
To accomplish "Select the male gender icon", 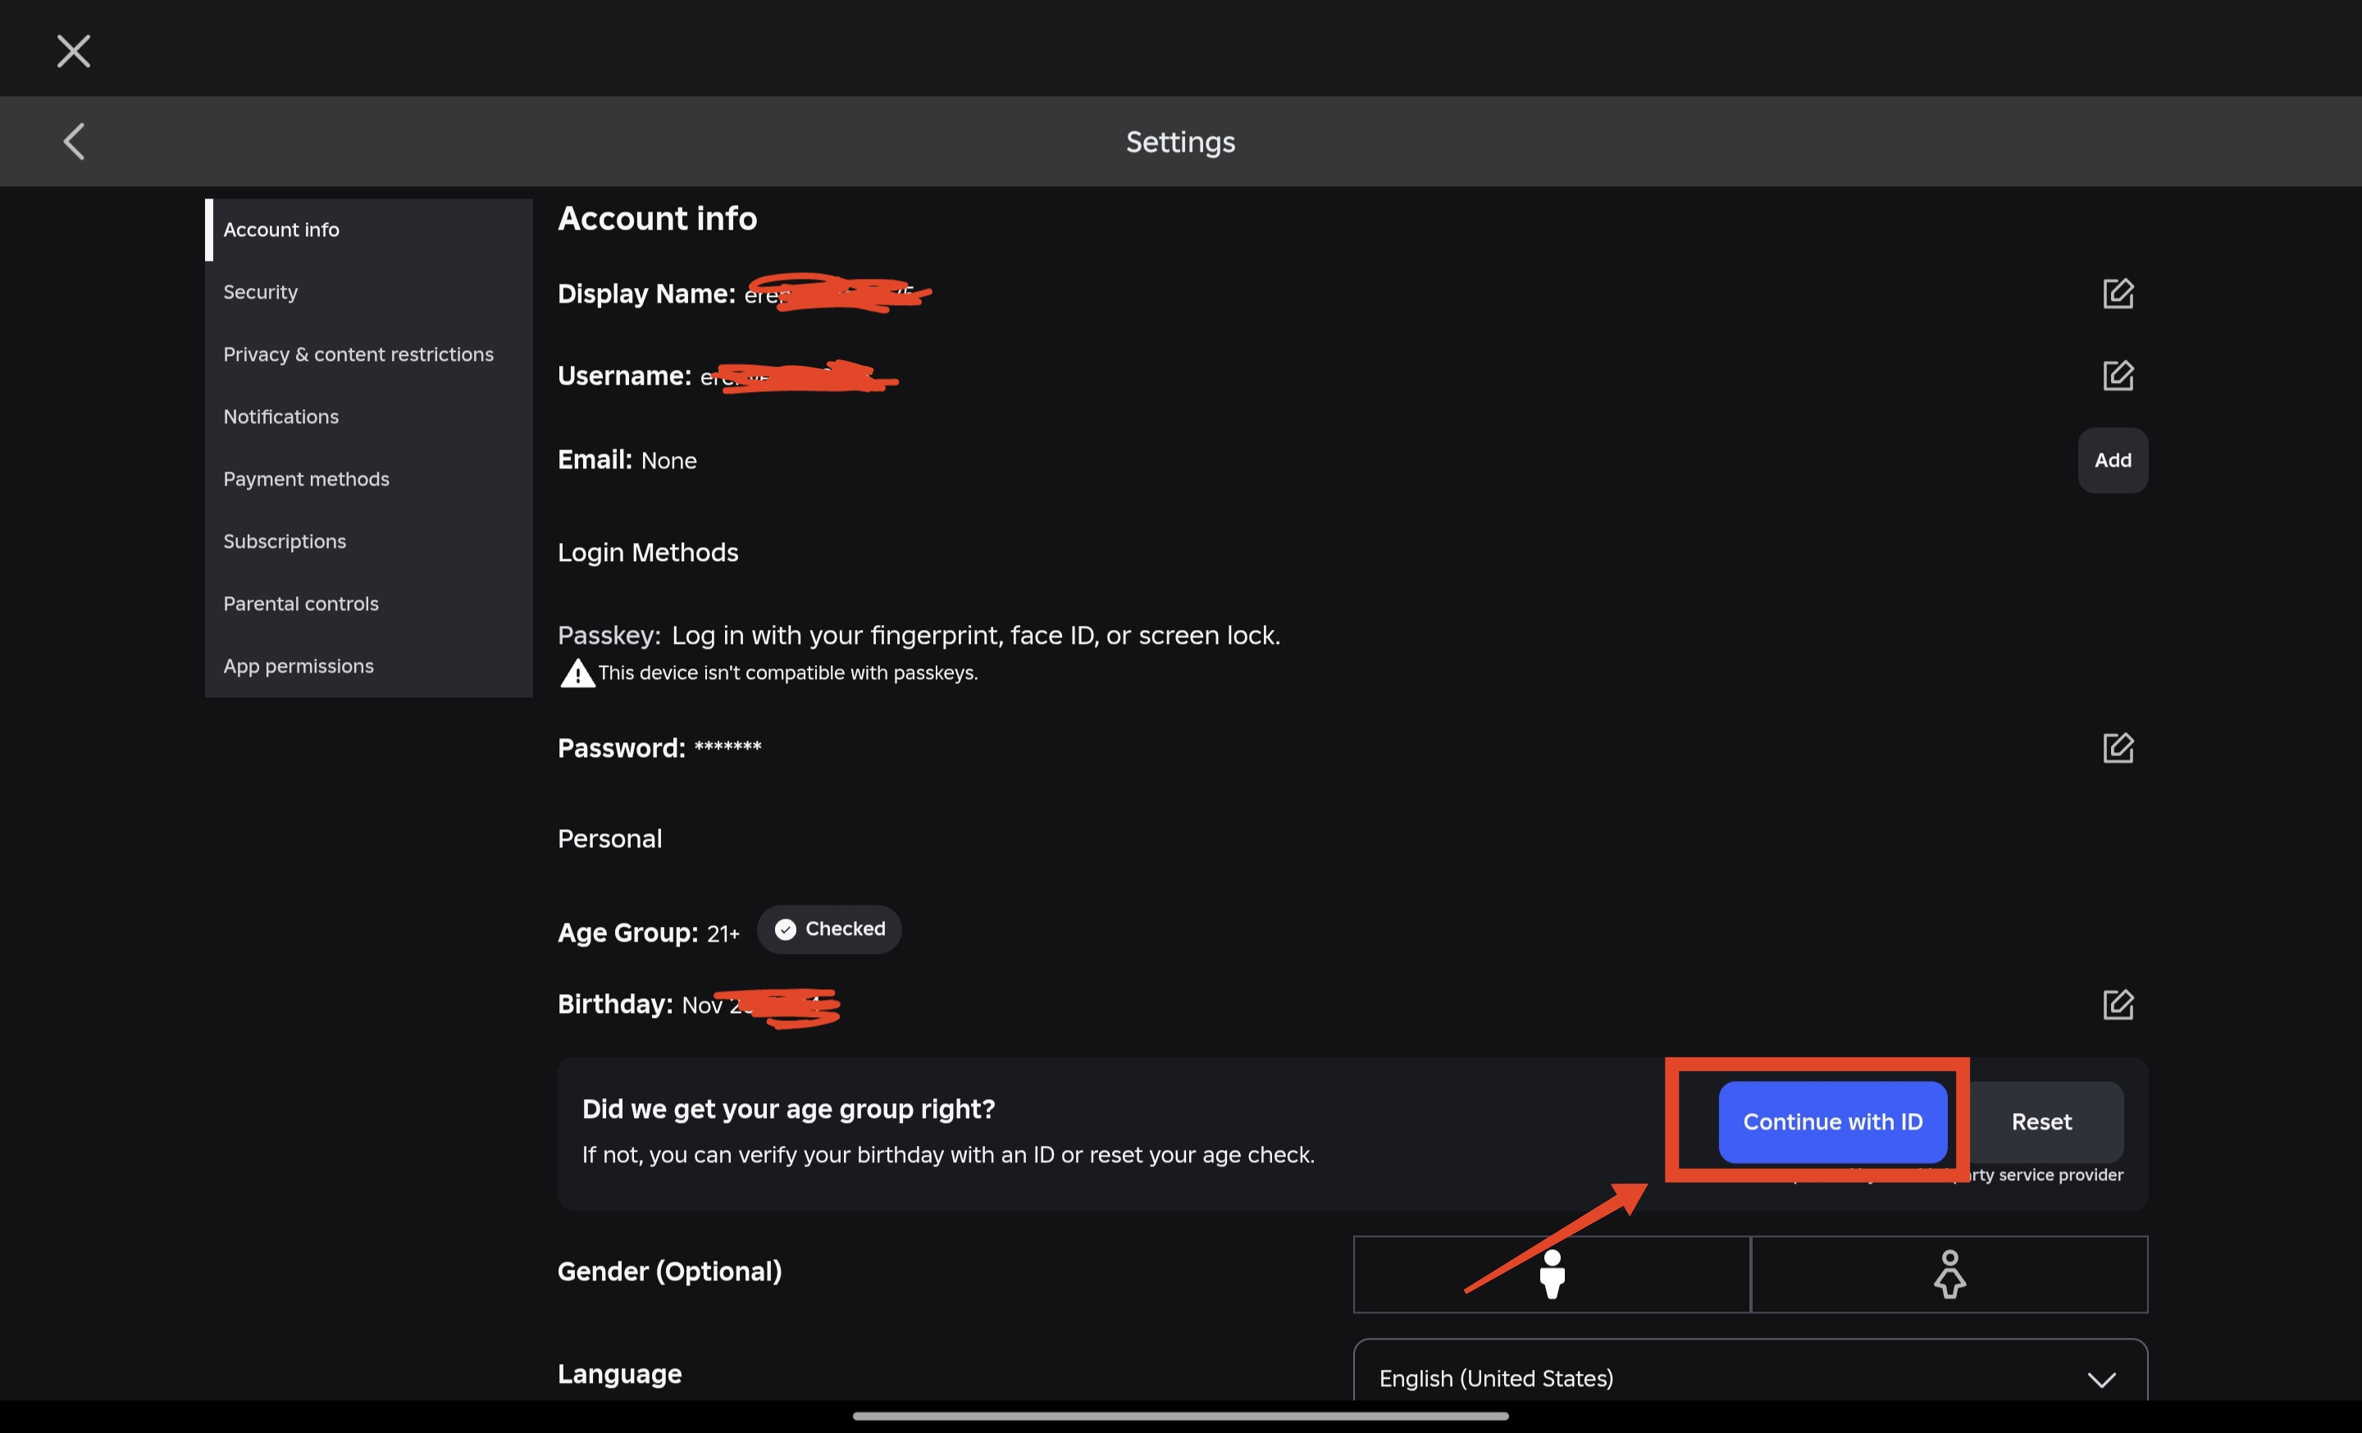I will click(x=1551, y=1274).
